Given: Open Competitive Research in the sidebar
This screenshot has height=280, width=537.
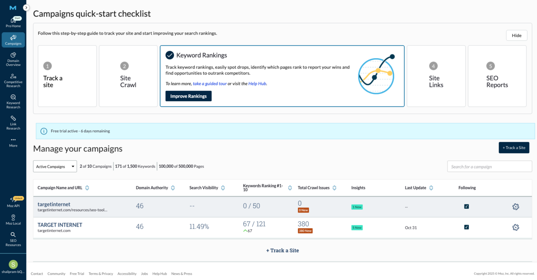Looking at the screenshot, I should pos(13,81).
